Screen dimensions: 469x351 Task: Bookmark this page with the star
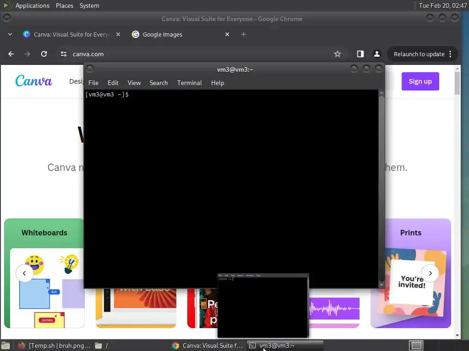click(338, 54)
